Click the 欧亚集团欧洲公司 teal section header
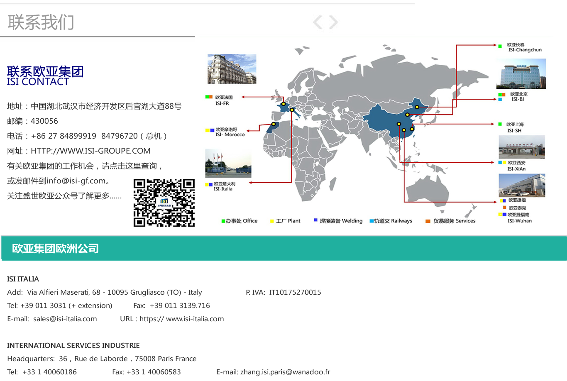The width and height of the screenshot is (567, 381). pyautogui.click(x=284, y=248)
